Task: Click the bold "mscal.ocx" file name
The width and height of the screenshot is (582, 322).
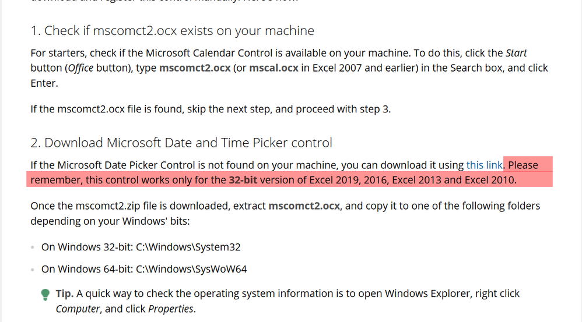Action: click(274, 68)
